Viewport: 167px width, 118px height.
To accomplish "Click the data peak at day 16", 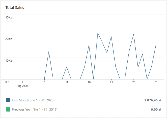I will pos(89,45).
